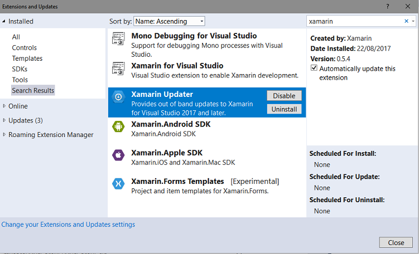This screenshot has width=419, height=254.
Task: Click the Scheduled For Uninstall label
Action: pyautogui.click(x=347, y=200)
